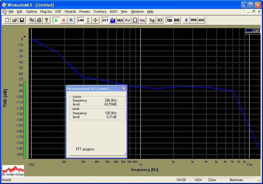Start measurement with green play button

click(56, 20)
